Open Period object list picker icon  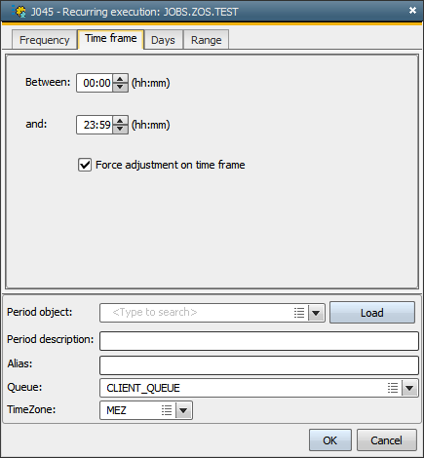coord(299,313)
